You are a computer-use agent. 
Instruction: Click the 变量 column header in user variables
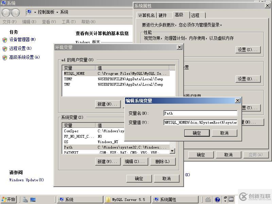pos(79,68)
